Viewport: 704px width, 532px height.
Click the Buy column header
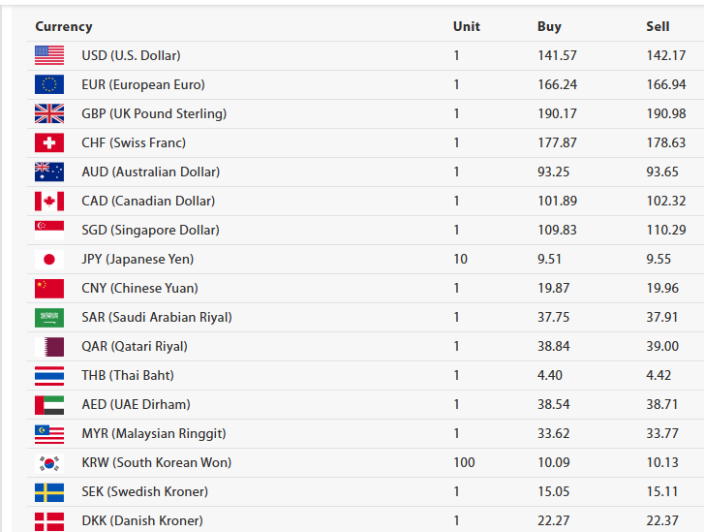[549, 26]
